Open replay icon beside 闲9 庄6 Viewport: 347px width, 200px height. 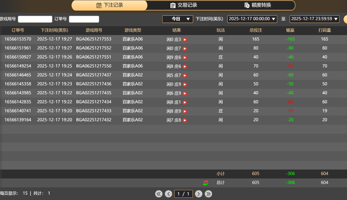(x=185, y=57)
